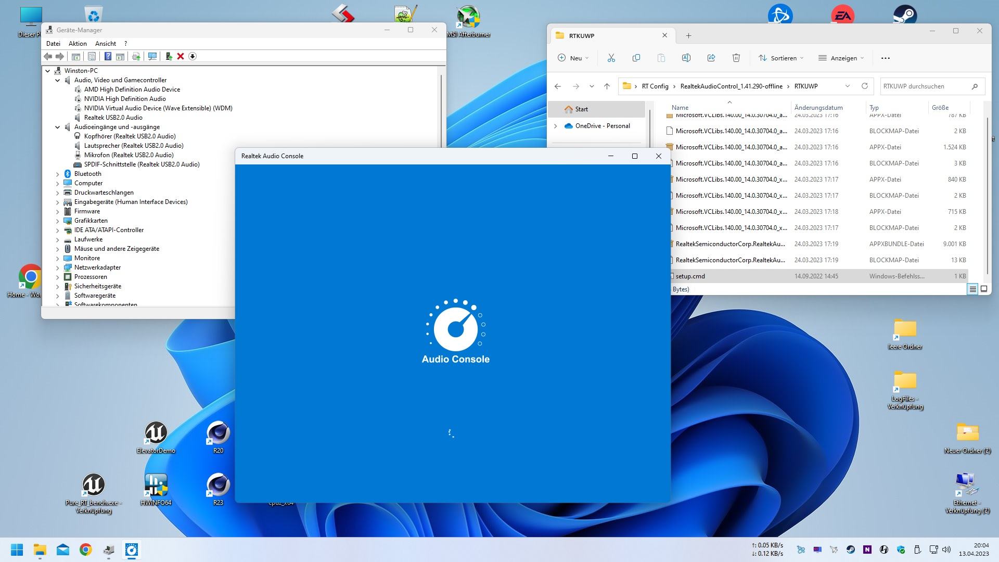
Task: Click the cut icon in Explorer toolbar
Action: [611, 58]
